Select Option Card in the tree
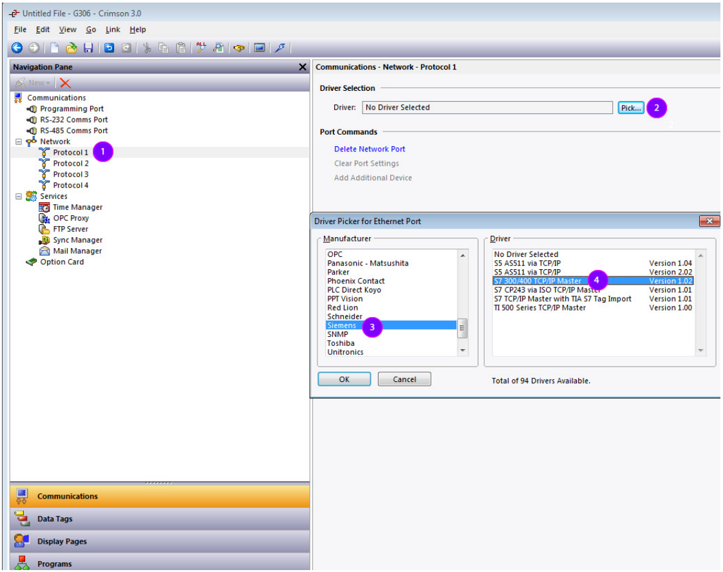The image size is (723, 572). point(62,262)
